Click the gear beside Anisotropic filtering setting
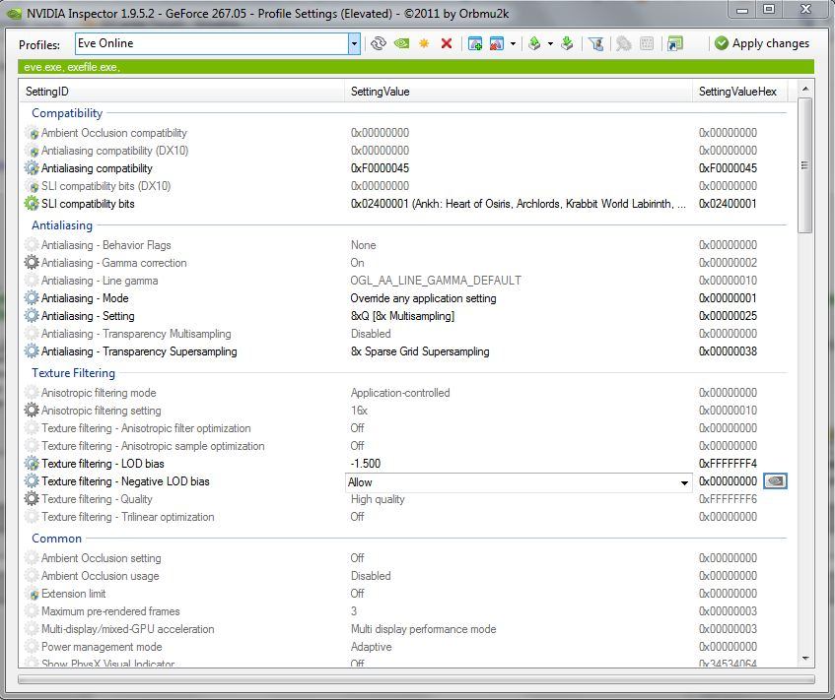This screenshot has width=835, height=700. pos(32,411)
